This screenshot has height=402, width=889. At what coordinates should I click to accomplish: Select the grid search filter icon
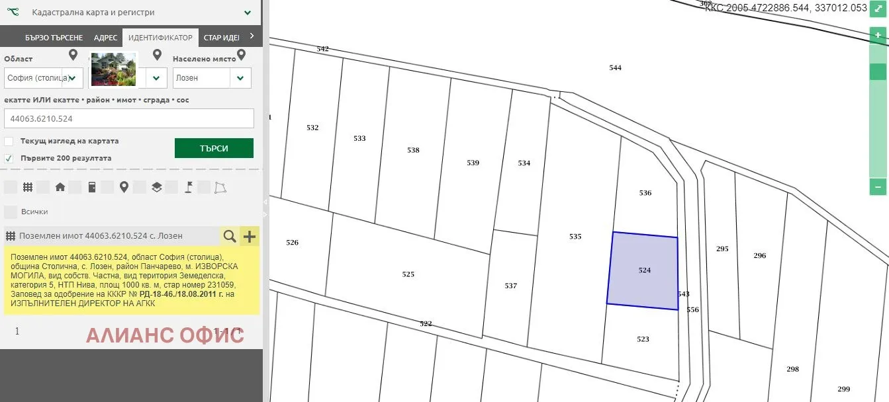tap(27, 187)
